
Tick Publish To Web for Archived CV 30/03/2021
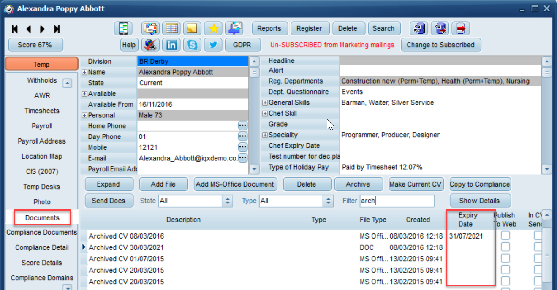[x=505, y=247]
